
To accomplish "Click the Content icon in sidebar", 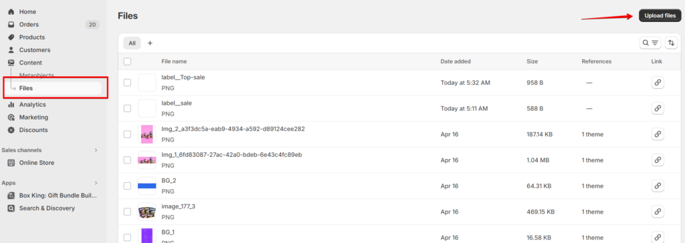I will click(x=11, y=62).
